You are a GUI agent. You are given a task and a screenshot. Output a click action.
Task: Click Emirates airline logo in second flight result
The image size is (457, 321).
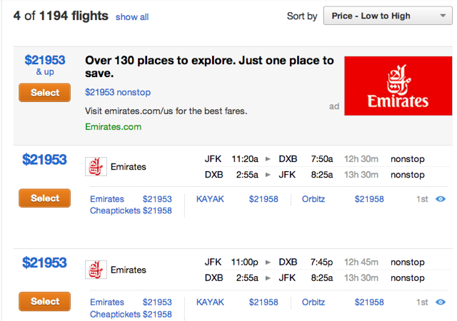coord(96,270)
